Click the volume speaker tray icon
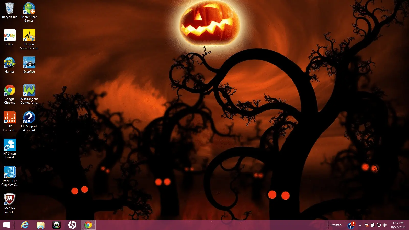 (385, 225)
